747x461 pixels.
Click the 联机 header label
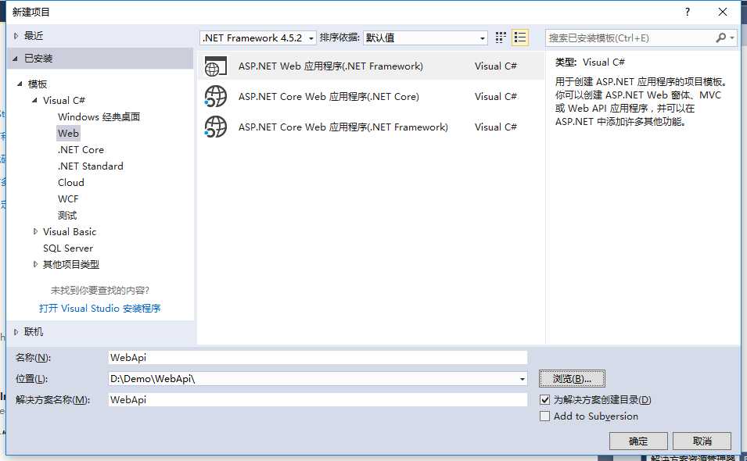click(x=34, y=332)
